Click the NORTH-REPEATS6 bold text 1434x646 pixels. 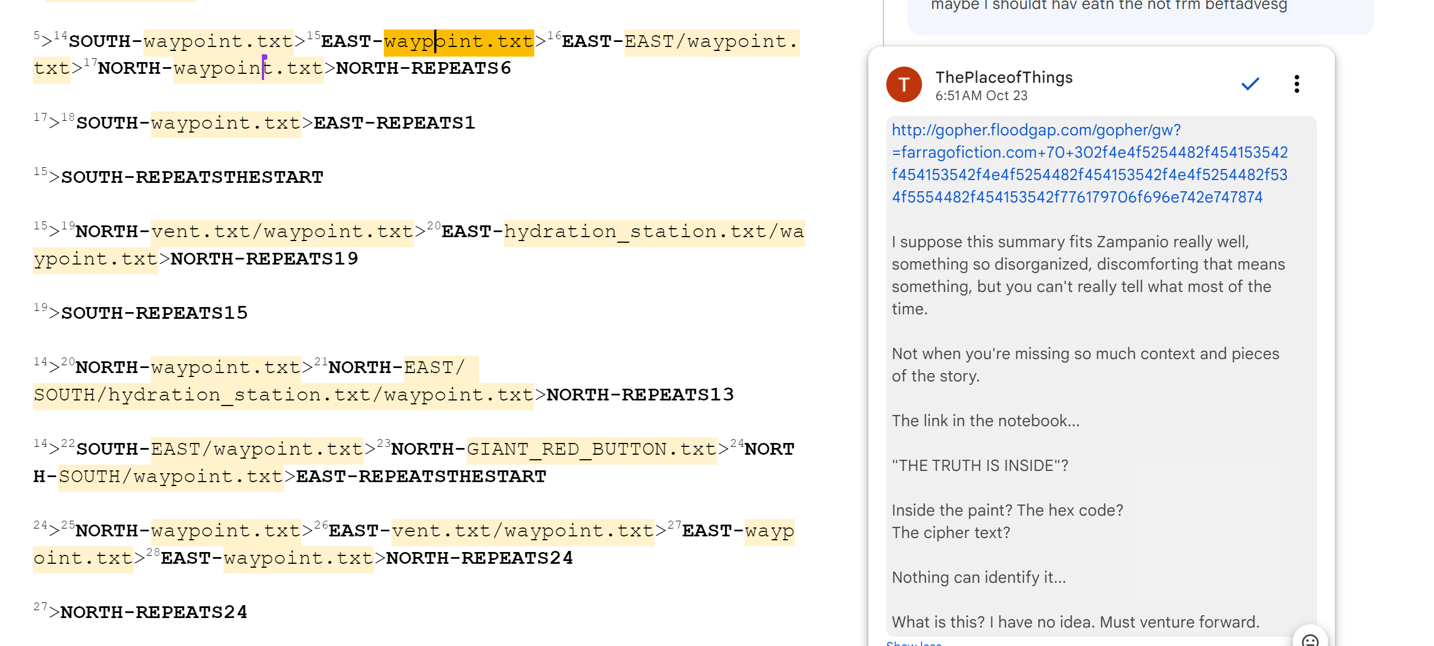(423, 69)
